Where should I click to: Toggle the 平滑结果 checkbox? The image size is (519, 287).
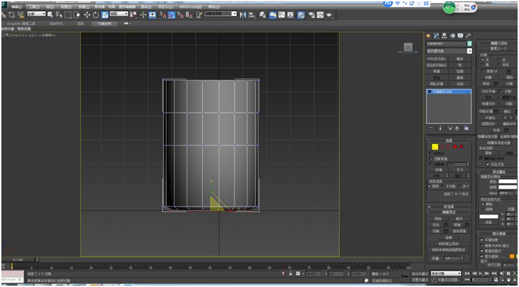click(481, 240)
